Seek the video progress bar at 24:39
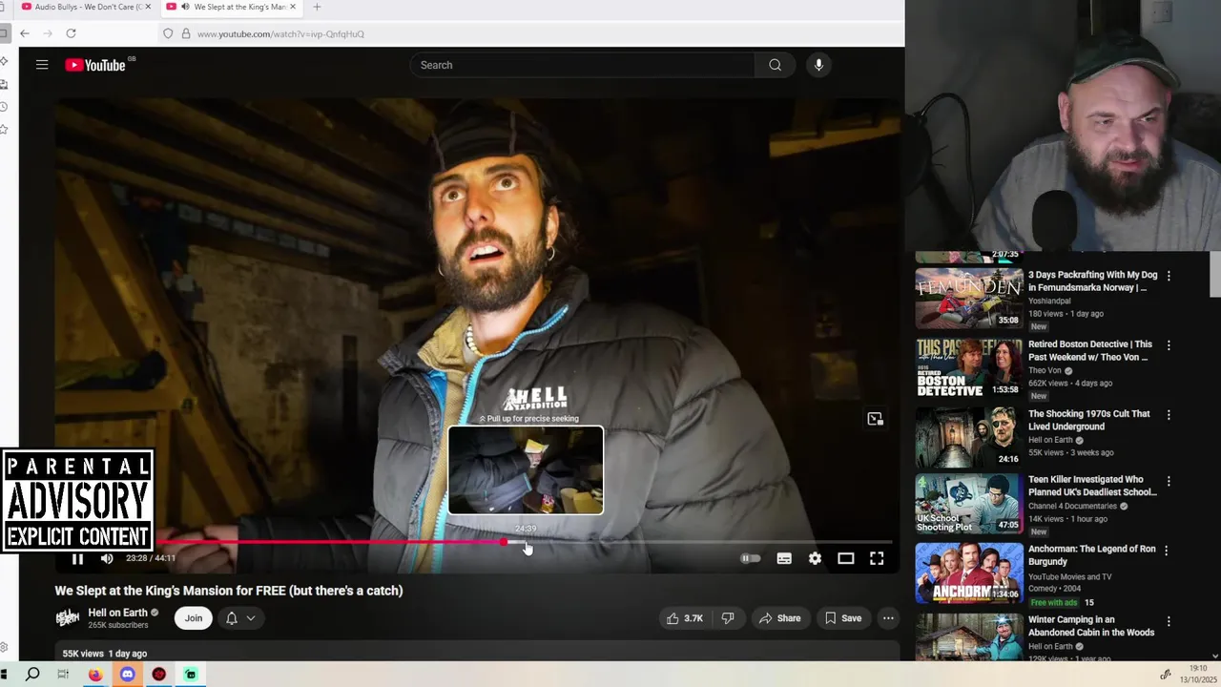The image size is (1221, 687). coord(526,542)
